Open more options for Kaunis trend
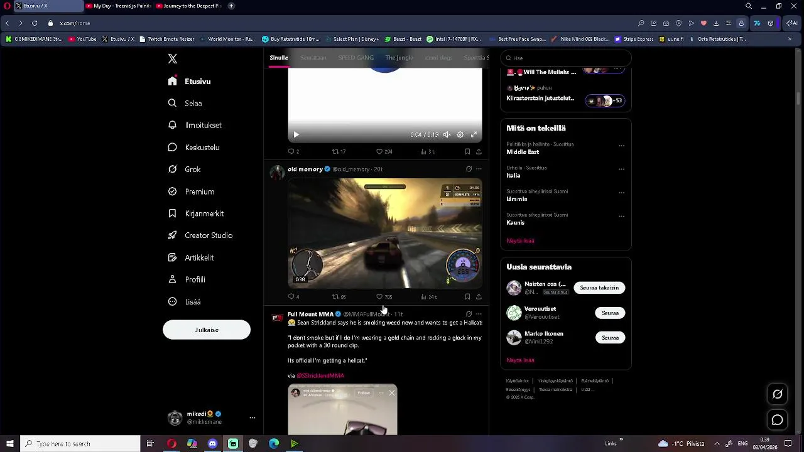This screenshot has height=452, width=804. click(621, 217)
